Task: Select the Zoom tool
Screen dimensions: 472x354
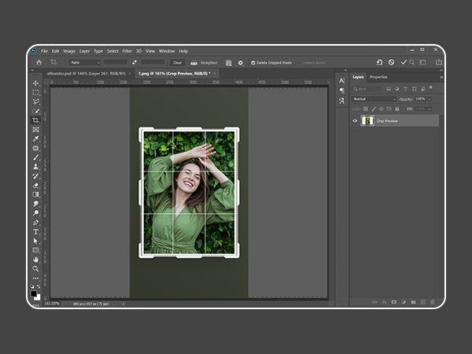Action: 36,268
